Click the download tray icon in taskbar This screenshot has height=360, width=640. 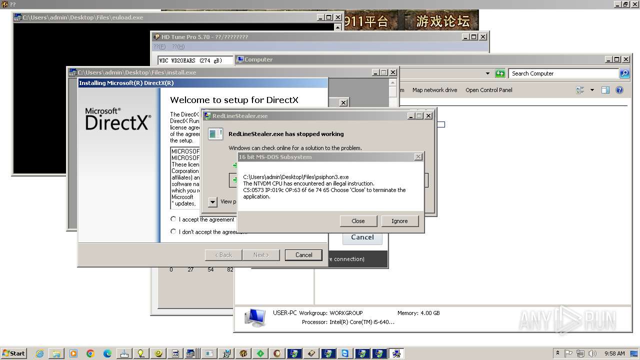click(124, 353)
